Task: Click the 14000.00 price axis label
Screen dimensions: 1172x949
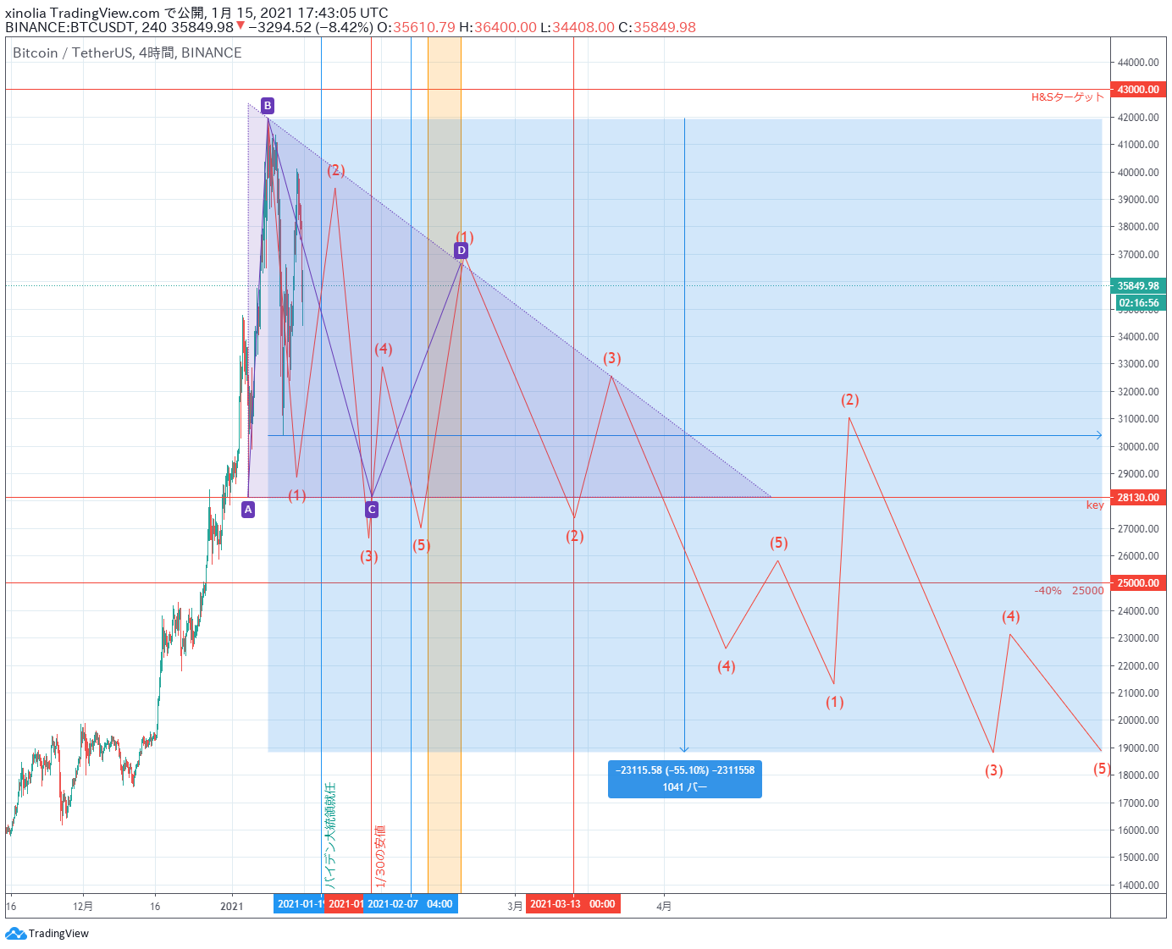Action: click(x=1138, y=886)
